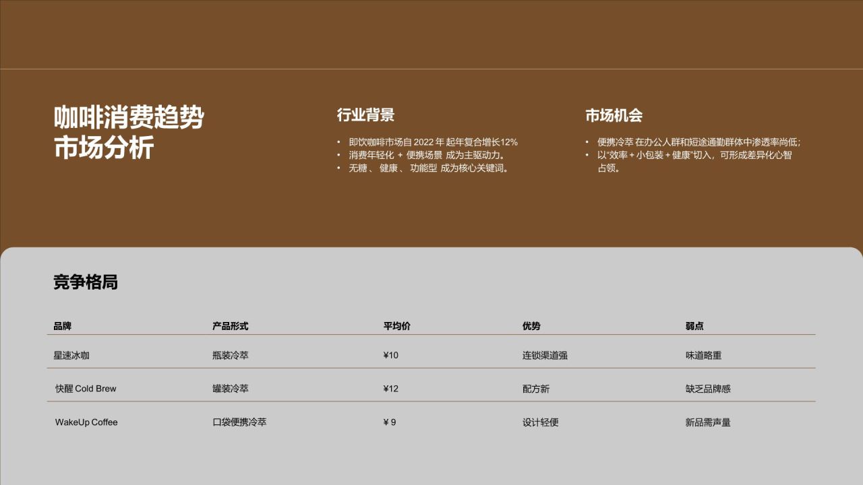Select the ¥ 9 price cell
The height and width of the screenshot is (485, 863).
tap(390, 422)
